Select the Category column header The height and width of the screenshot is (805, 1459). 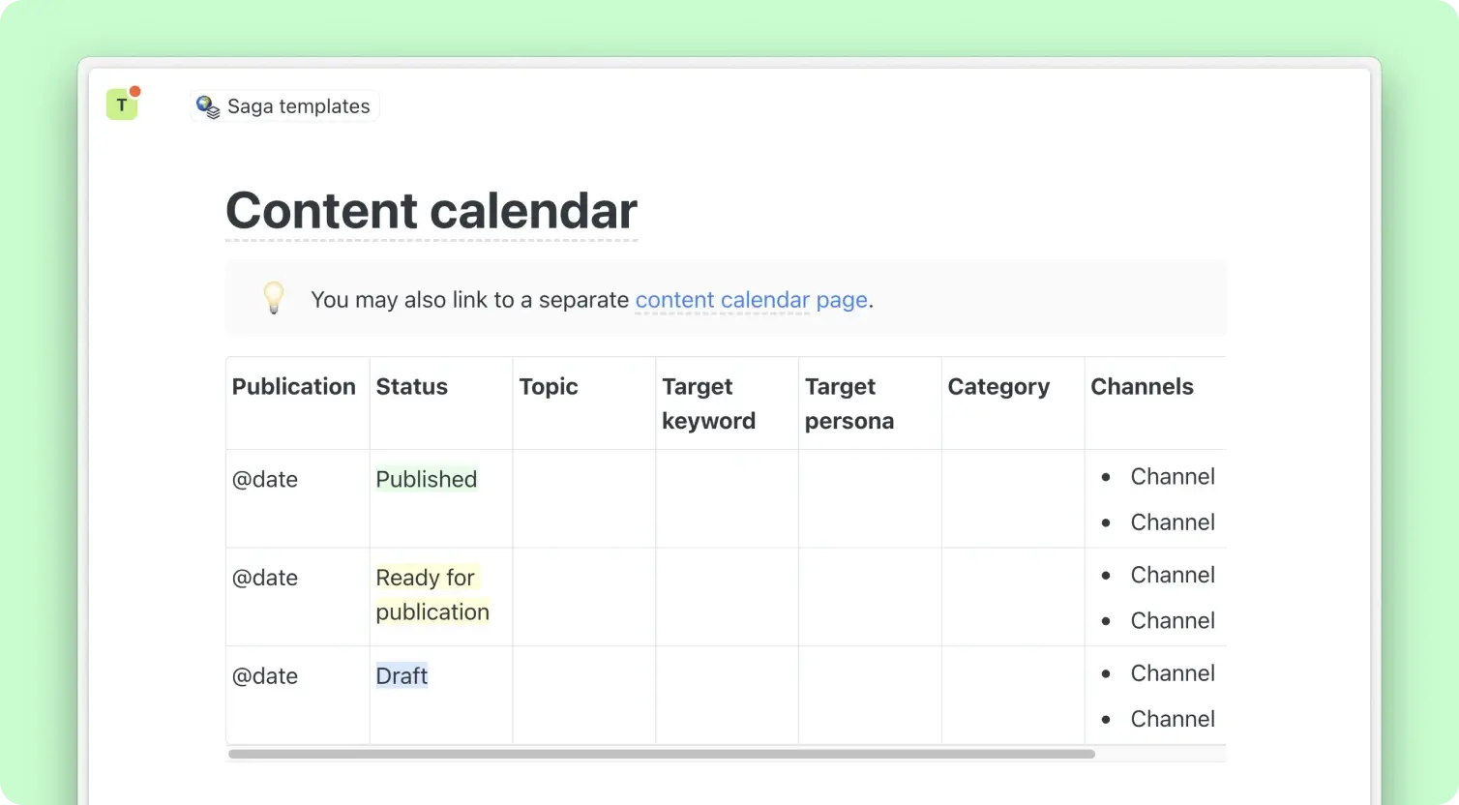998,387
